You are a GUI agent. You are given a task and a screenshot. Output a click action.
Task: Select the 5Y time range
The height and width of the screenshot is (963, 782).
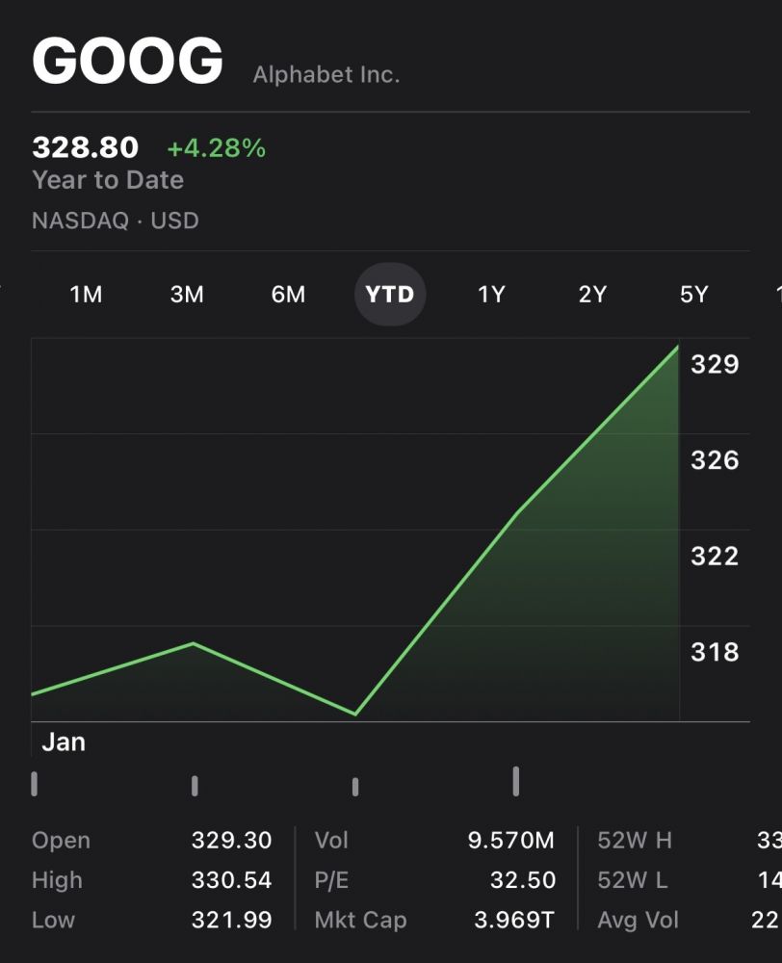pos(693,295)
